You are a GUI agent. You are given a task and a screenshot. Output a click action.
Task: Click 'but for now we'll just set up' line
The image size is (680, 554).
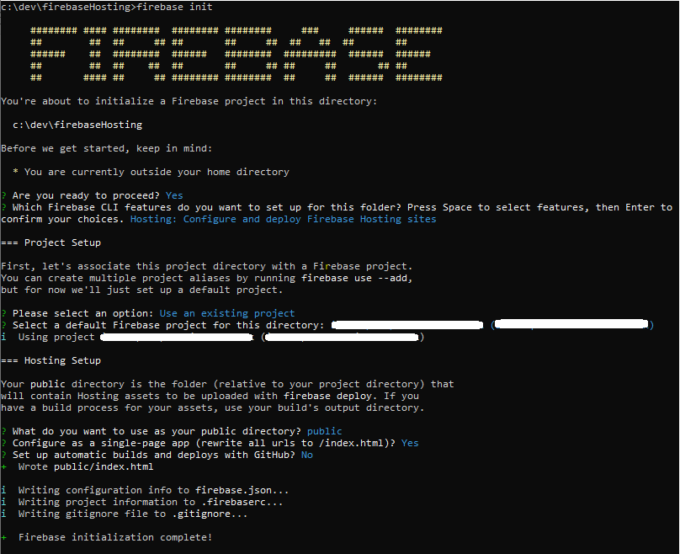tap(142, 290)
